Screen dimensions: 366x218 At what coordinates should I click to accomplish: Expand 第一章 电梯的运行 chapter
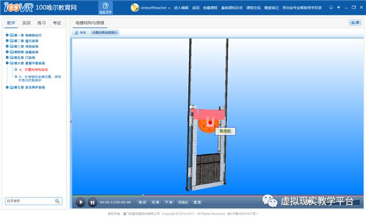[x=7, y=35]
